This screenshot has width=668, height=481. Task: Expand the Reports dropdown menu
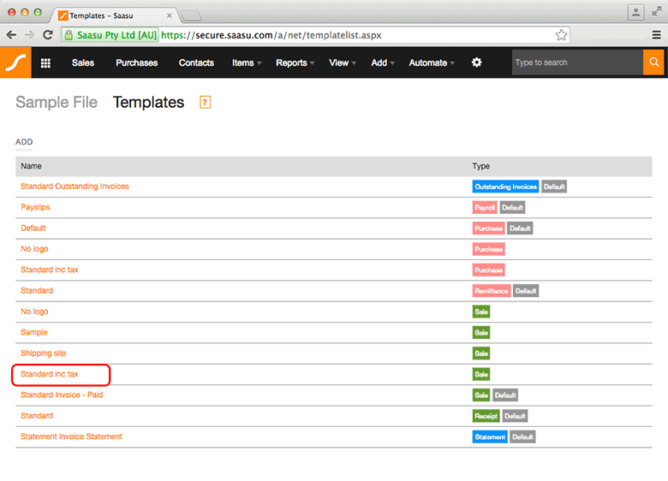(x=295, y=62)
